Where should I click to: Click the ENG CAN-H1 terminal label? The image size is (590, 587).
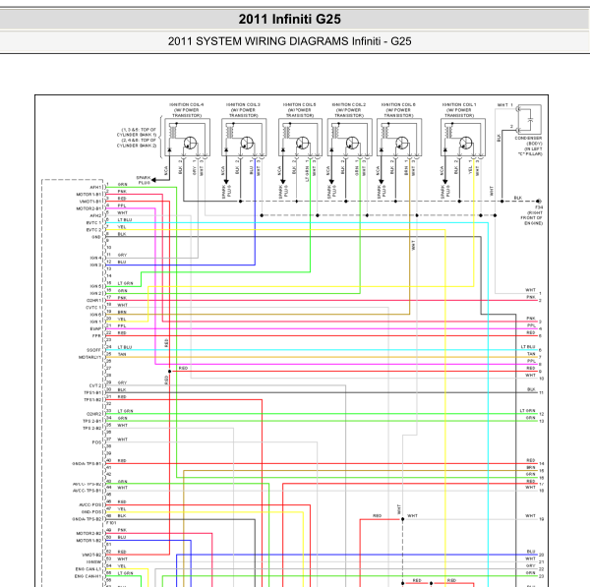point(88,576)
